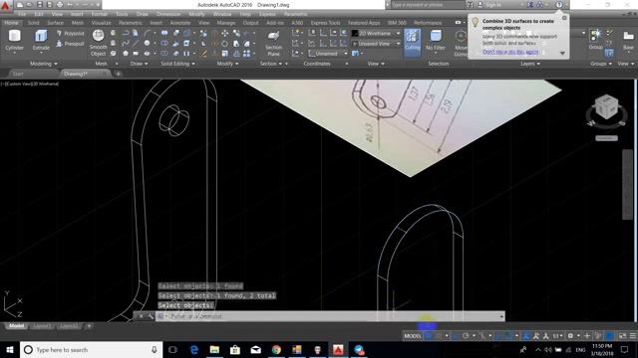Open Telegram from the taskbar
Screen dimensions: 638x358
pyautogui.click(x=359, y=349)
